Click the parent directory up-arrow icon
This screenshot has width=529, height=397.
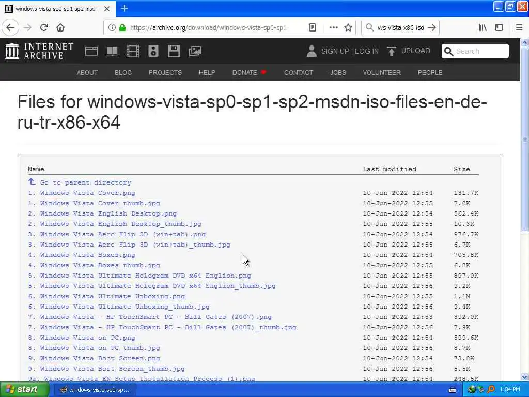click(32, 181)
